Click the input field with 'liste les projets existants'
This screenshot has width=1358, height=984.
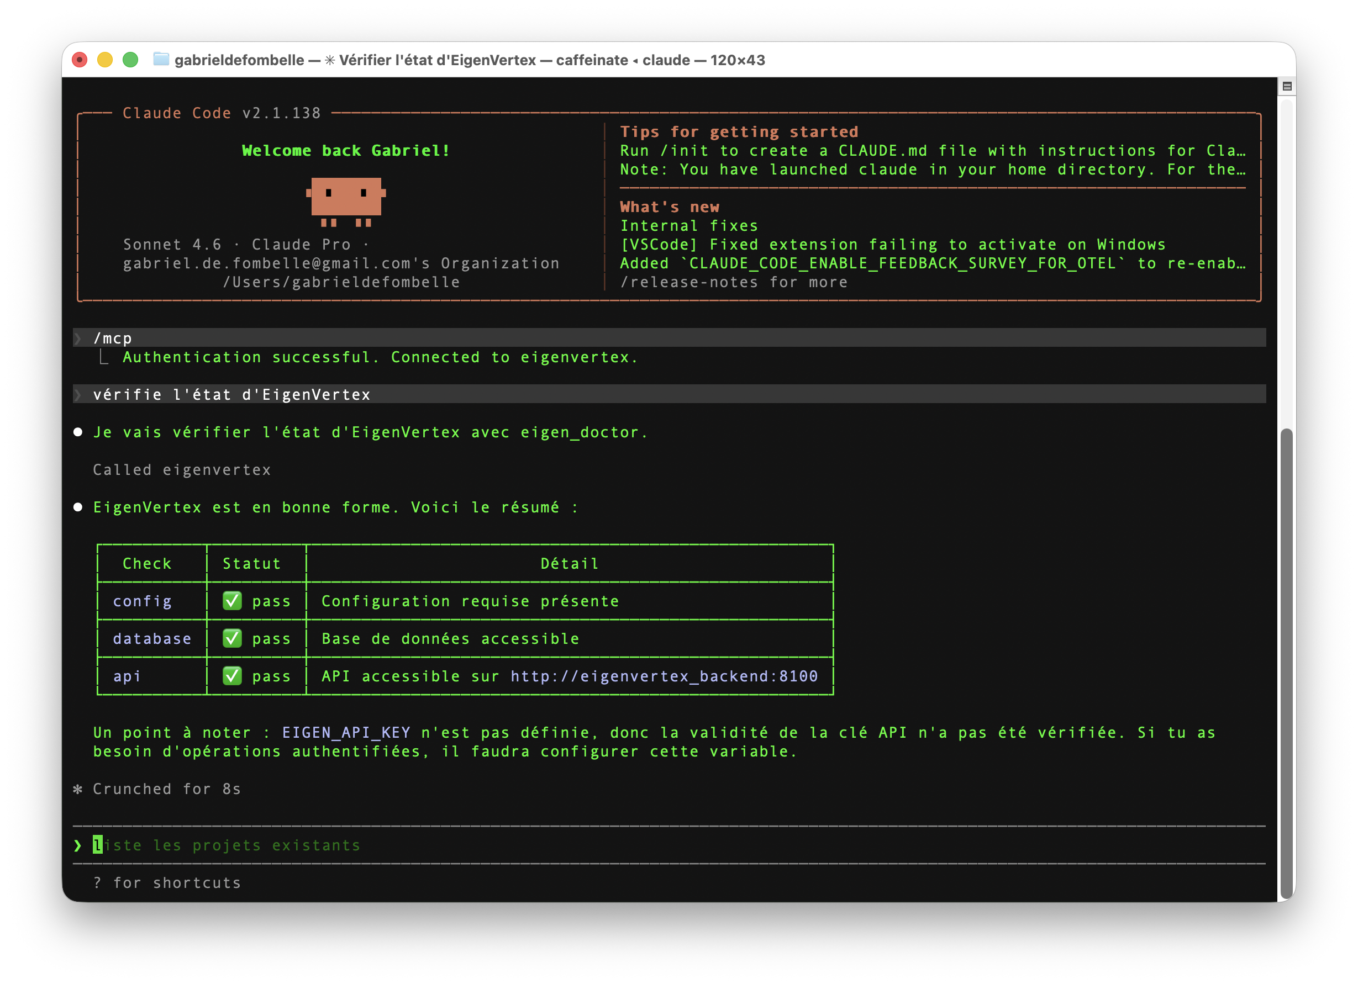click(670, 845)
